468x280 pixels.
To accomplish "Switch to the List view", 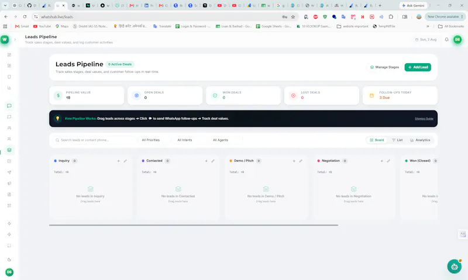I will pyautogui.click(x=397, y=140).
